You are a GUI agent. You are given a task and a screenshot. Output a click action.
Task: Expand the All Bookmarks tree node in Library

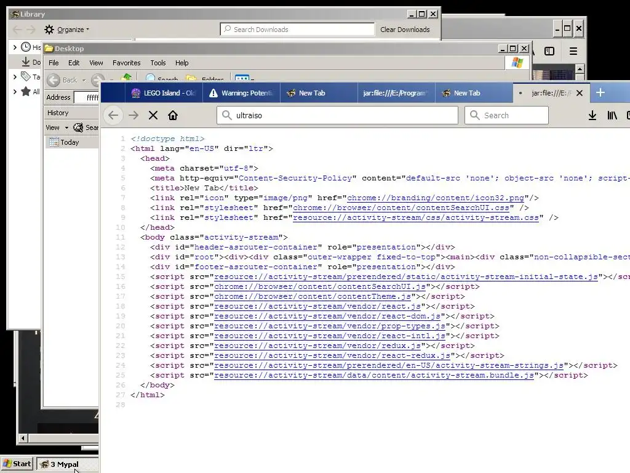tap(15, 91)
